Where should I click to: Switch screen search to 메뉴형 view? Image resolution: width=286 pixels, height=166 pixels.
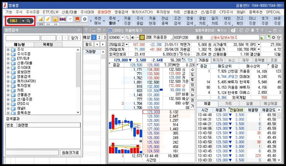point(20,45)
